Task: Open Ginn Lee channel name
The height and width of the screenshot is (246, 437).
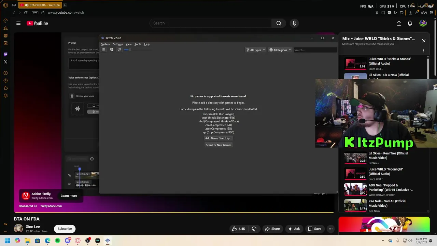Action: pos(33,227)
